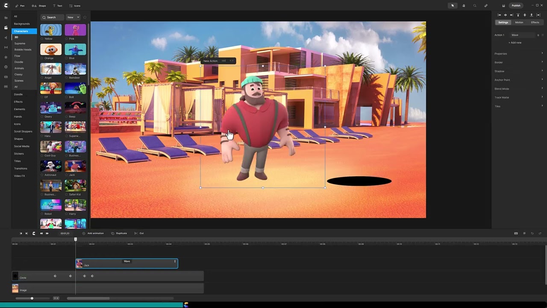
Task: Adjust the timeline zoom slider handle
Action: point(32,298)
